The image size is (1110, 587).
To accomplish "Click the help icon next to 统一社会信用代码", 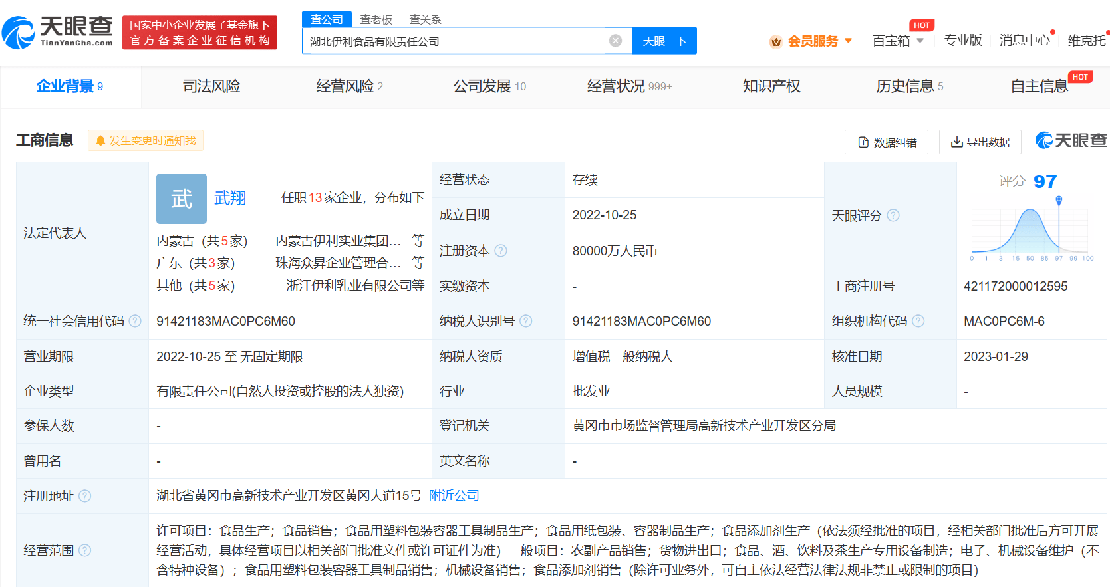I will point(135,321).
